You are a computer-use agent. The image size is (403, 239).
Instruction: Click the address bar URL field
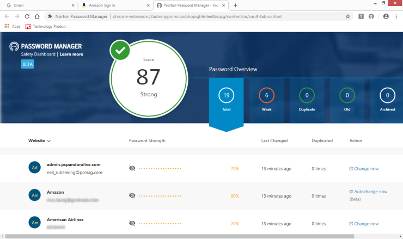[197, 16]
